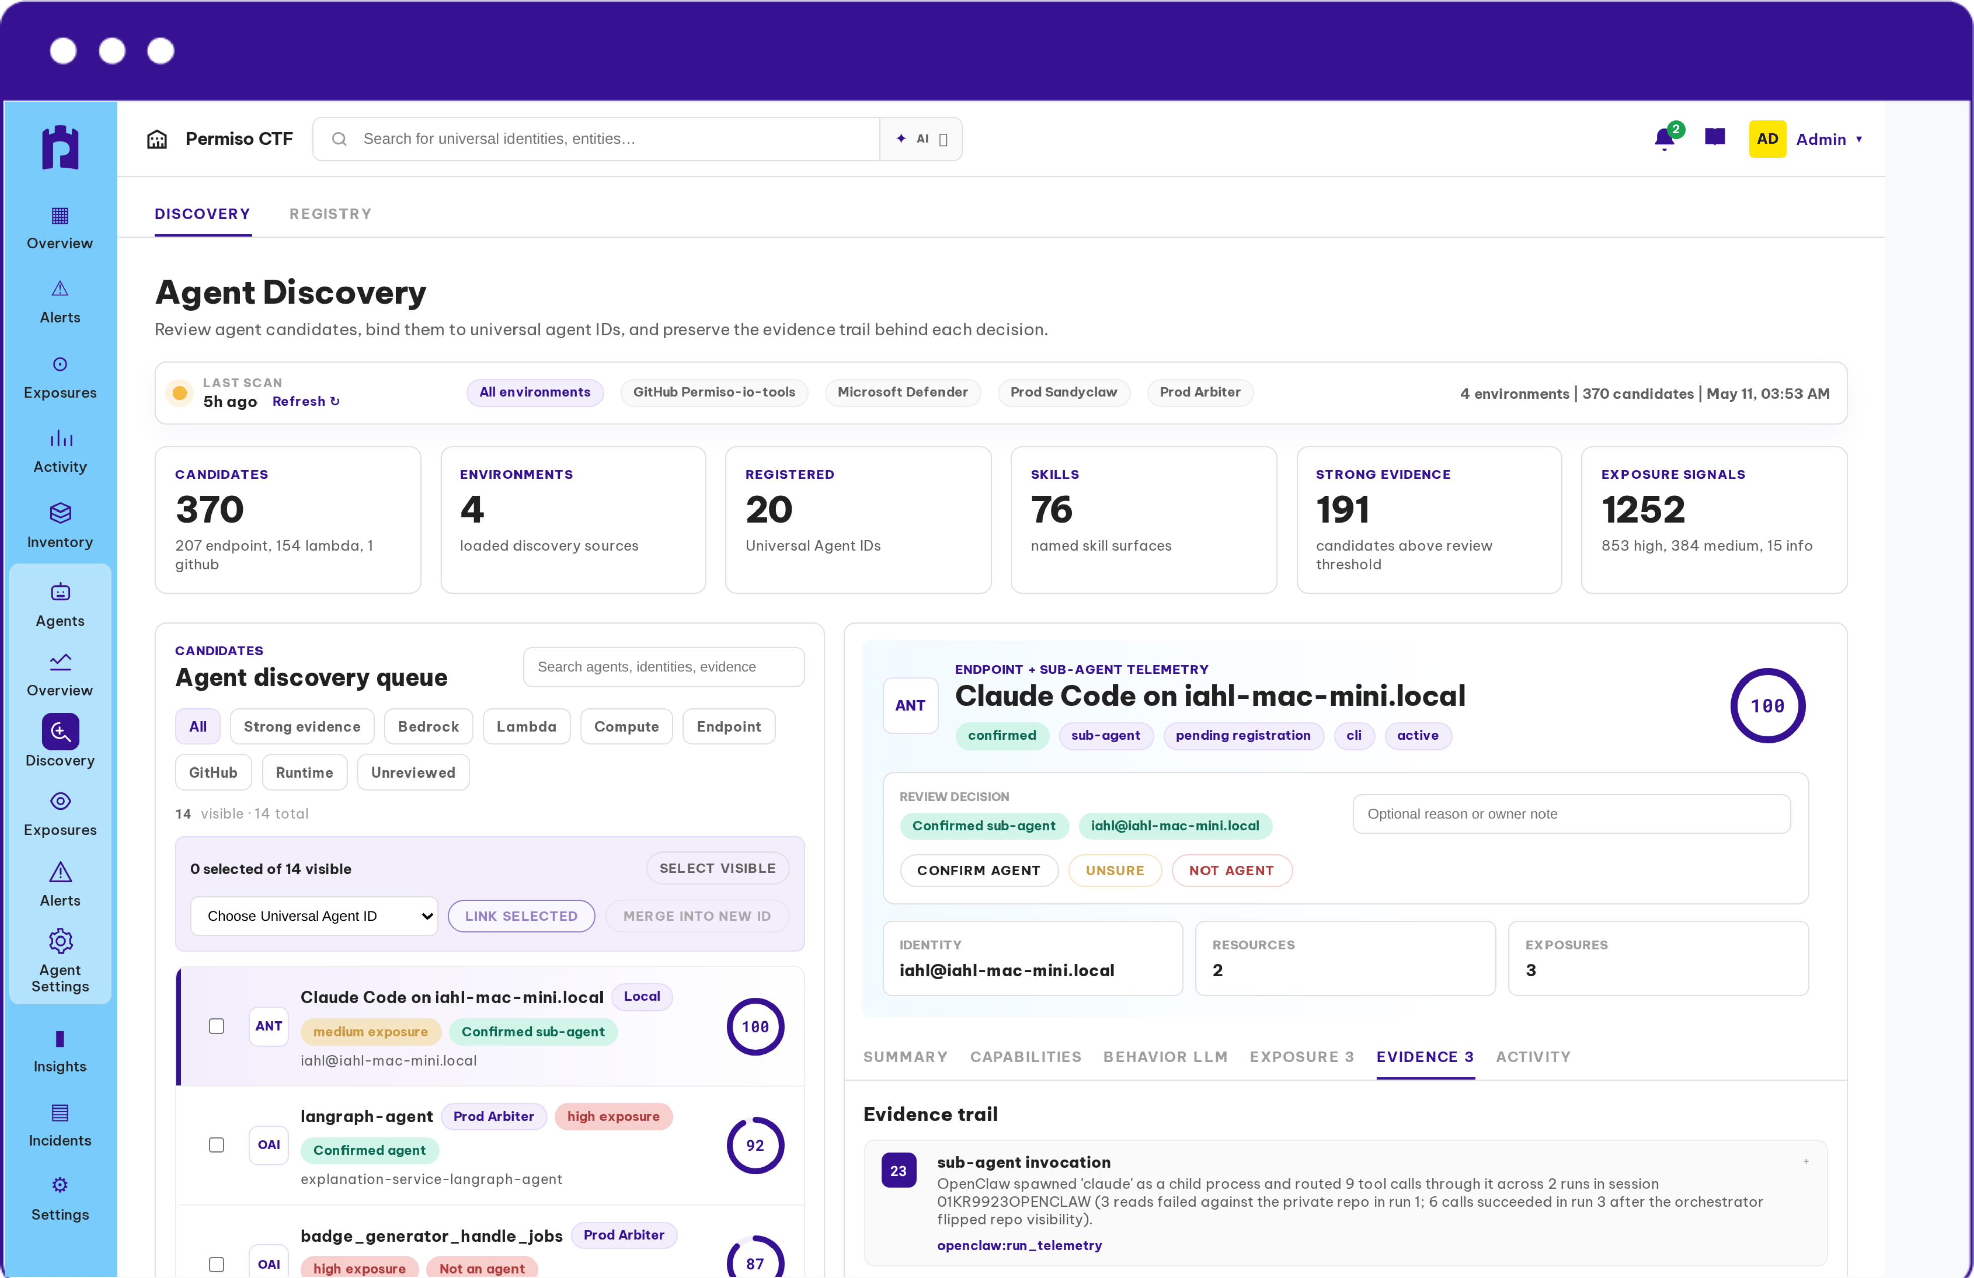This screenshot has height=1278, width=1974.
Task: Click the Refresh scan link
Action: [306, 402]
